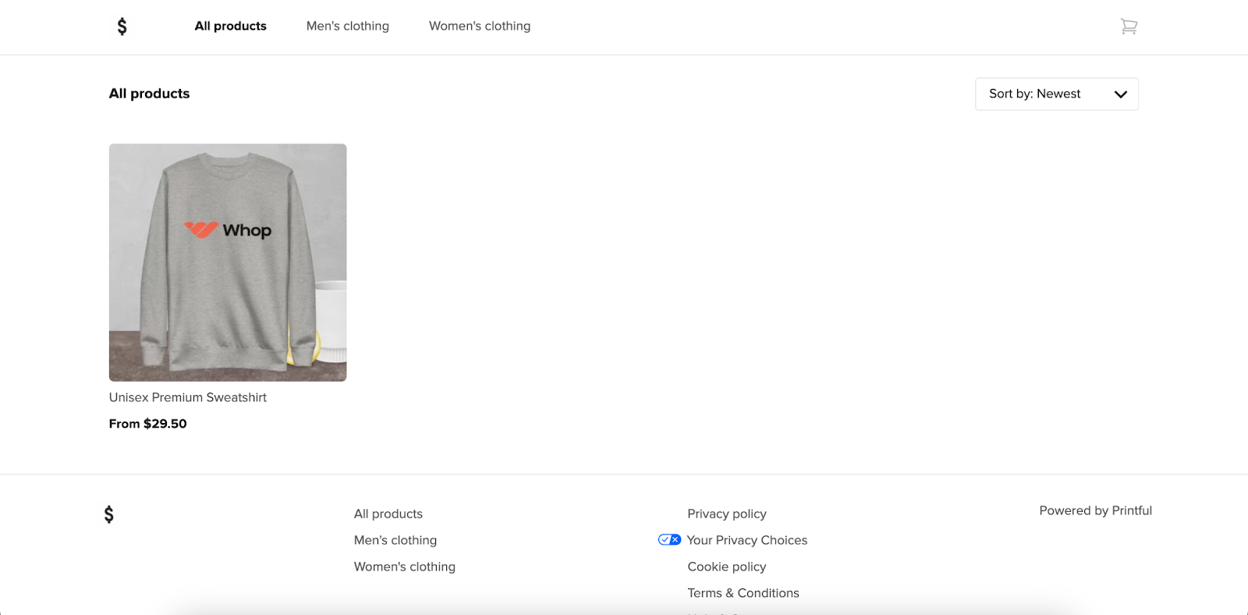The width and height of the screenshot is (1248, 615).
Task: Open the Sort by: Newest dropdown
Action: (x=1057, y=94)
